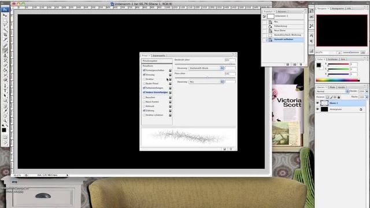Image resolution: width=370 pixels, height=208 pixels.
Task: Enable the Dualer Pinsel checkbox
Action: coord(144,83)
